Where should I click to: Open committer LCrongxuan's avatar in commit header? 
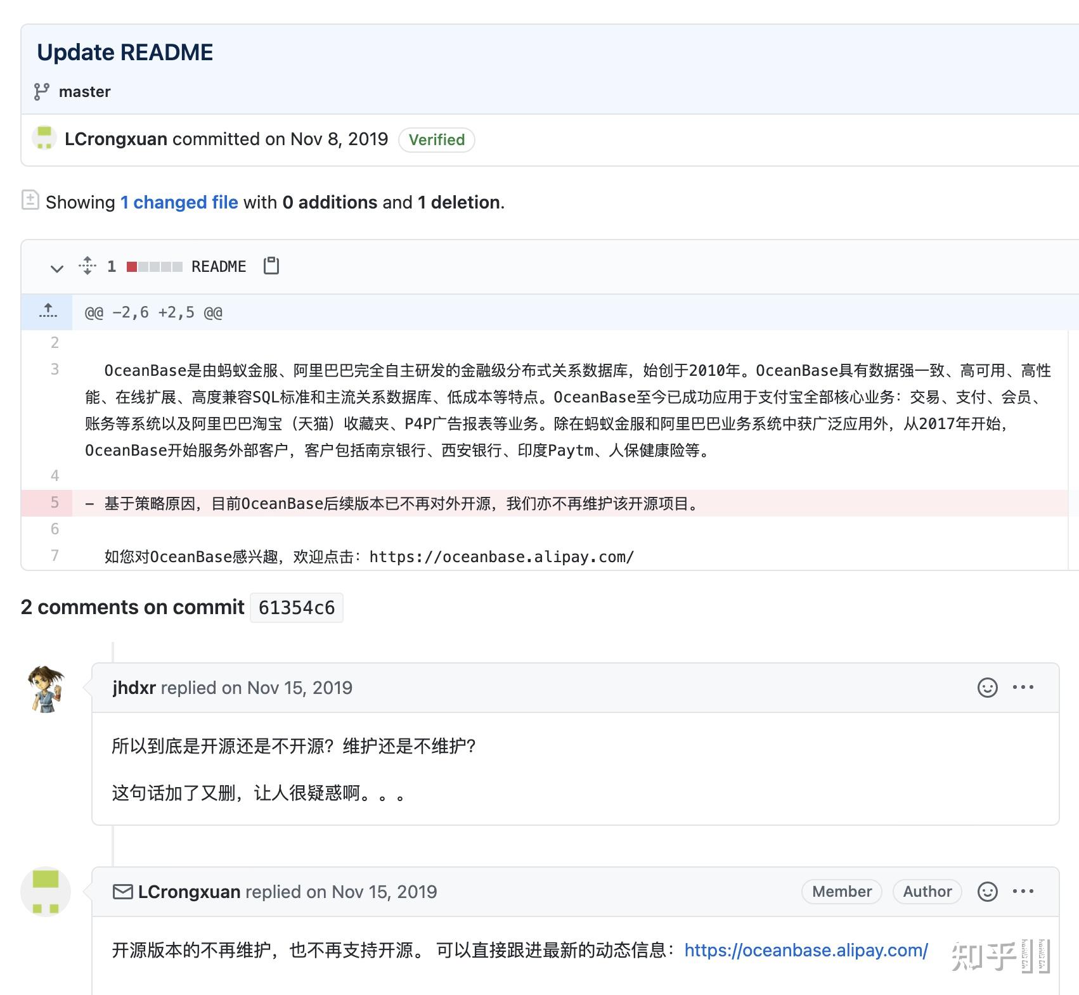[44, 139]
